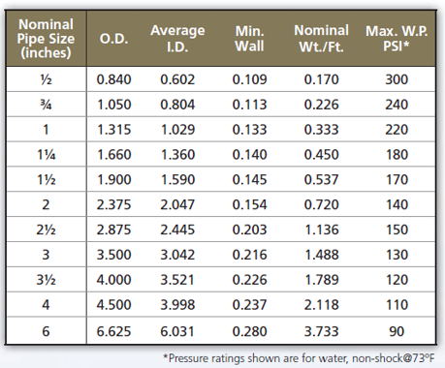
Task: Click the Average I.D. header
Action: pos(177,39)
